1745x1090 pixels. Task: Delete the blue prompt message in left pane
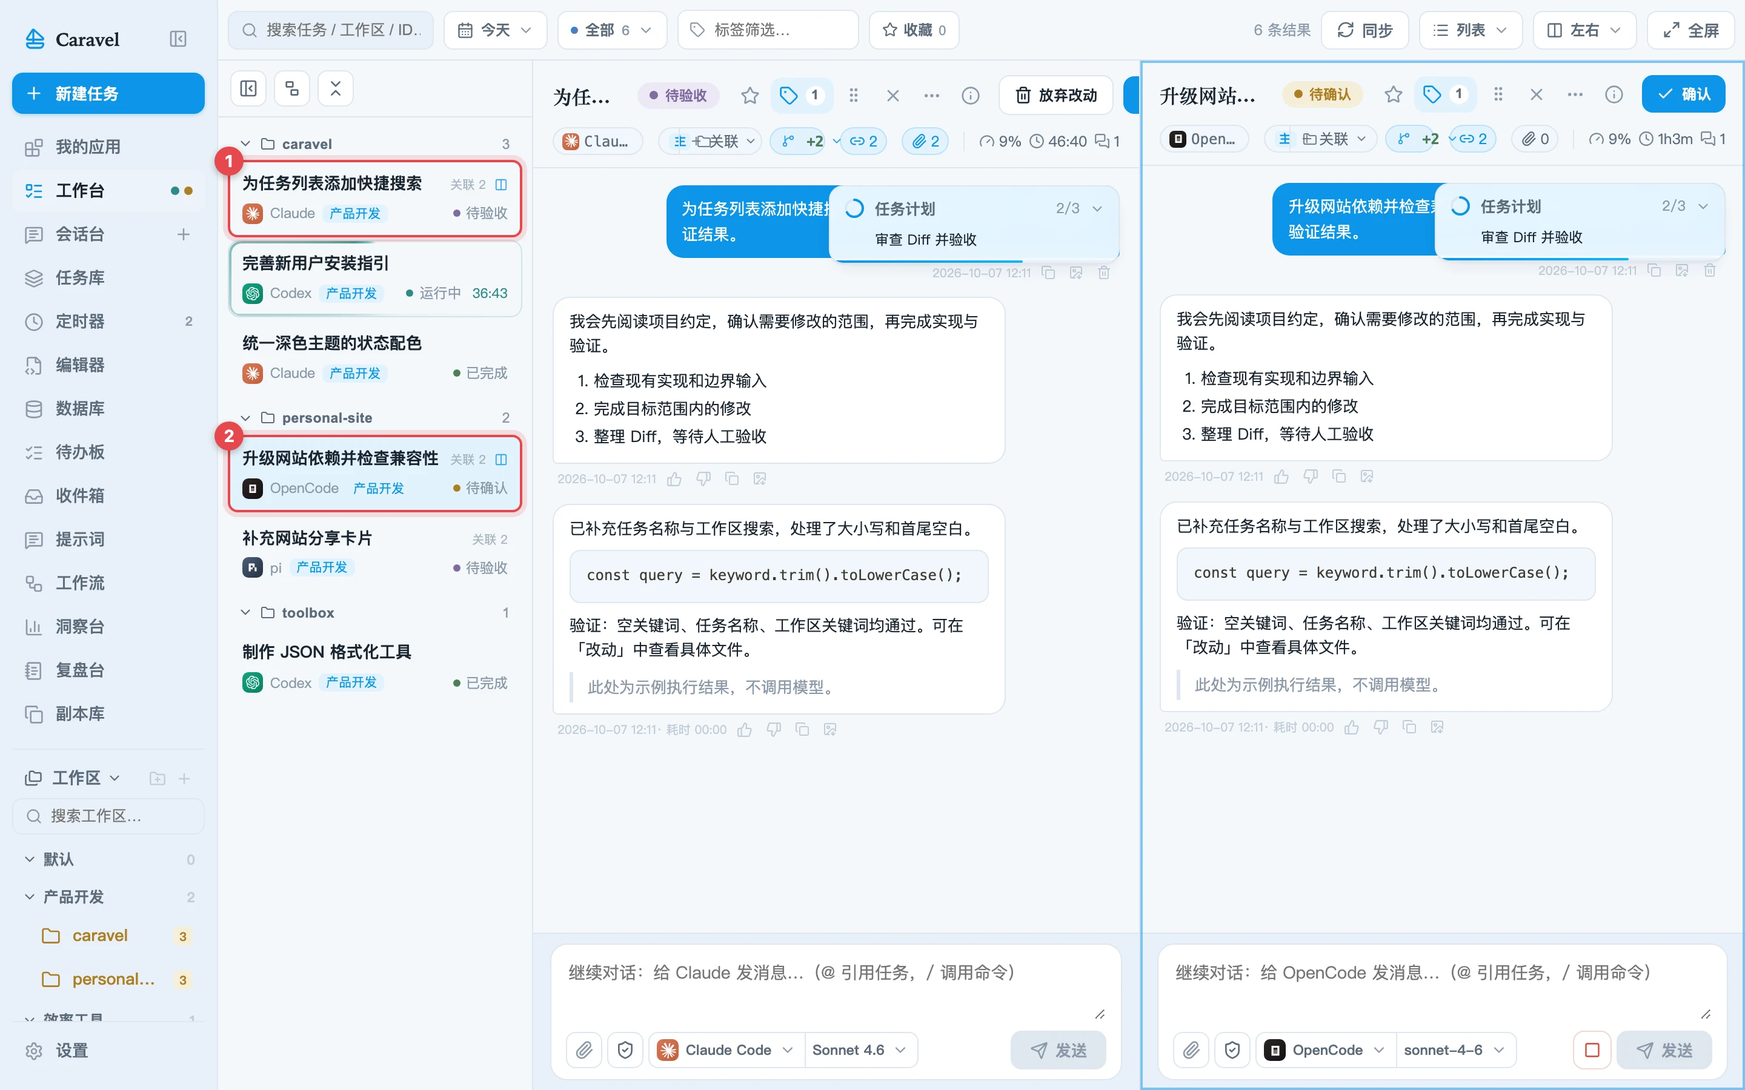tap(1103, 272)
